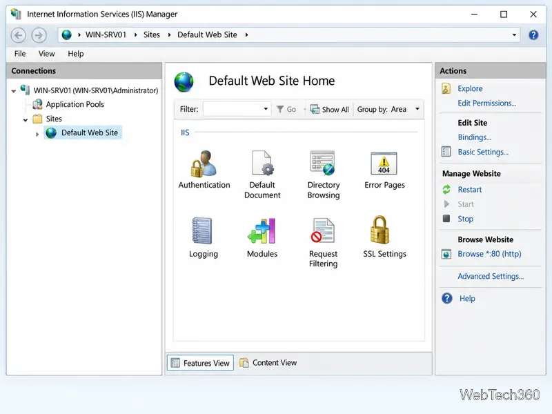Open the Advanced Settings link
552x414 pixels.
click(x=491, y=276)
